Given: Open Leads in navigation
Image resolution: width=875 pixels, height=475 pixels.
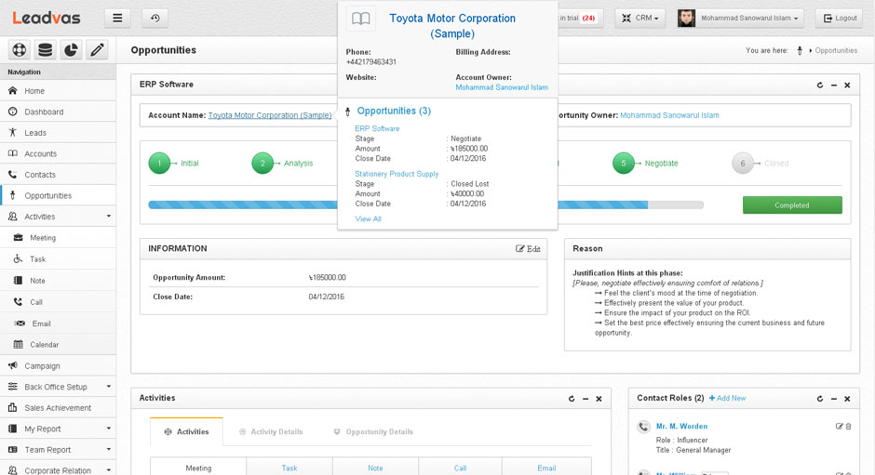Looking at the screenshot, I should pos(58,133).
